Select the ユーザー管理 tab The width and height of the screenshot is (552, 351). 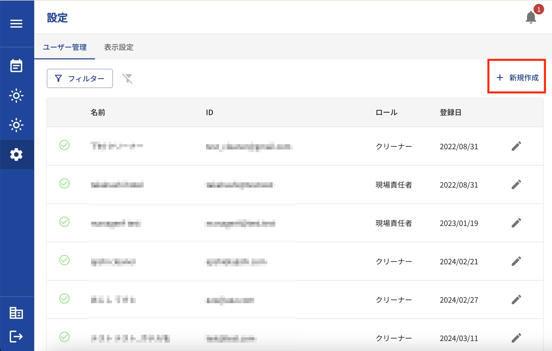click(65, 47)
